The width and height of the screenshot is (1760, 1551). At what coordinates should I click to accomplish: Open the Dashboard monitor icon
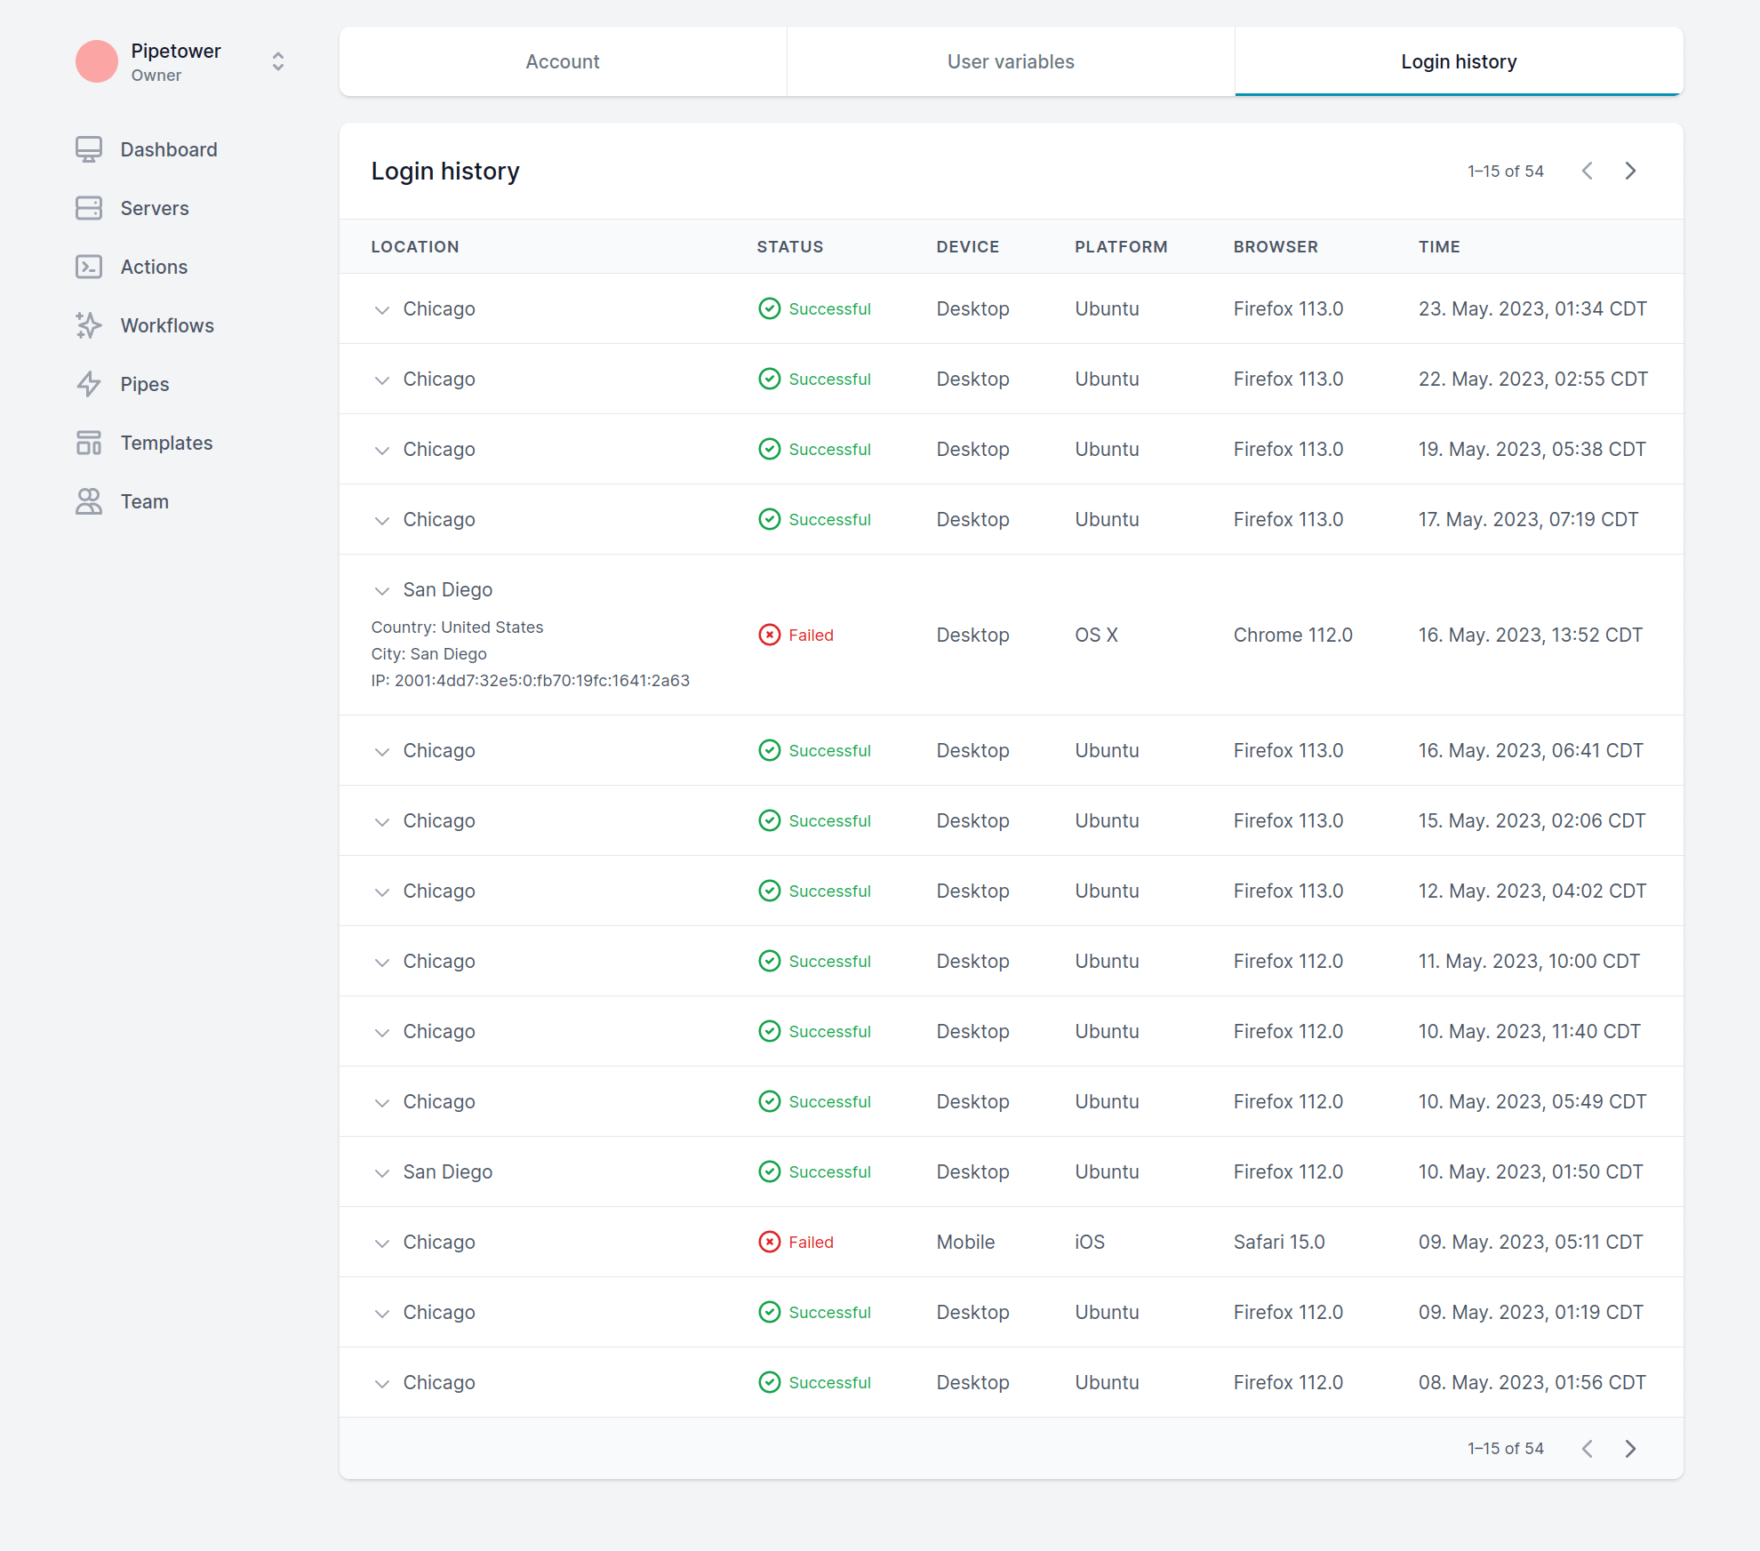[89, 149]
